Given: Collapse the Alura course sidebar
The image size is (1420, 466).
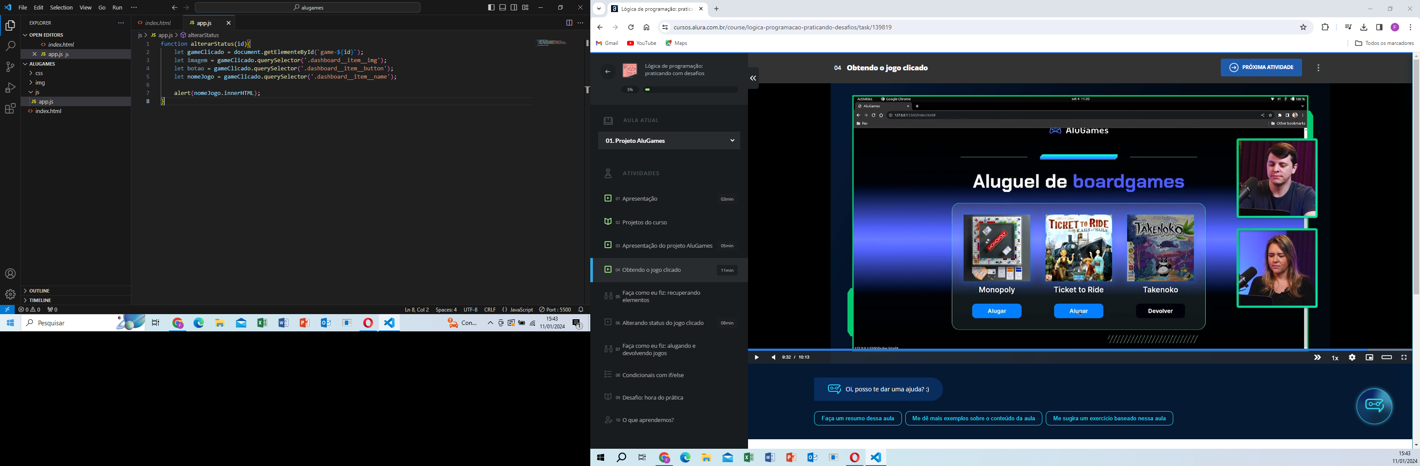Looking at the screenshot, I should pos(753,78).
